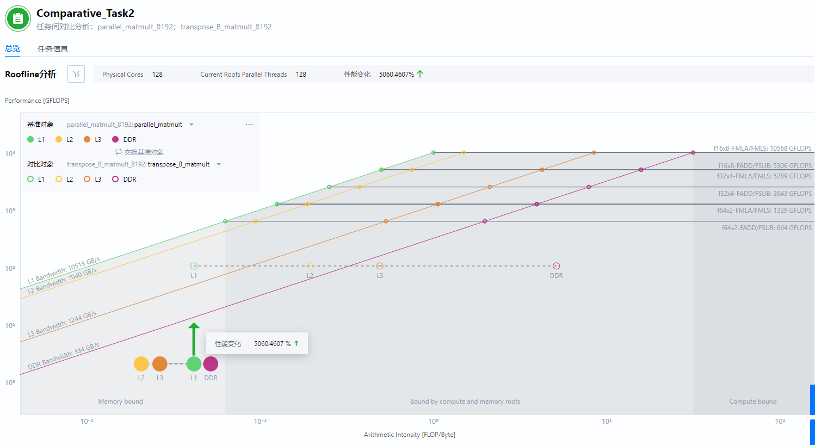The width and height of the screenshot is (815, 445).
Task: Click the f16x8-FMLA/FMLS: 10568 GFLOPS roof label
Action: pyautogui.click(x=763, y=148)
